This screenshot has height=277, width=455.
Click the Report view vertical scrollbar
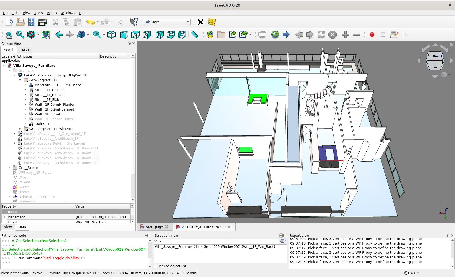[x=453, y=253]
